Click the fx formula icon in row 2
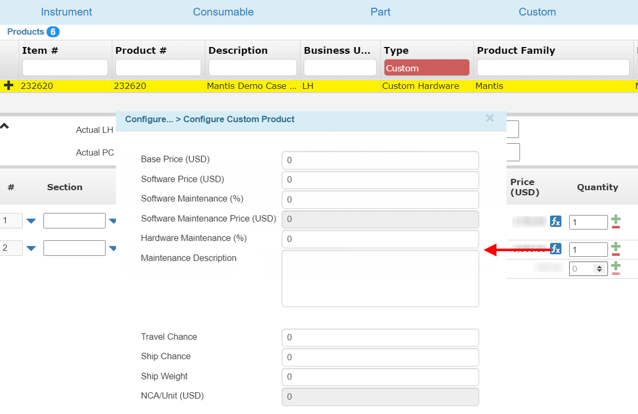 [x=555, y=249]
